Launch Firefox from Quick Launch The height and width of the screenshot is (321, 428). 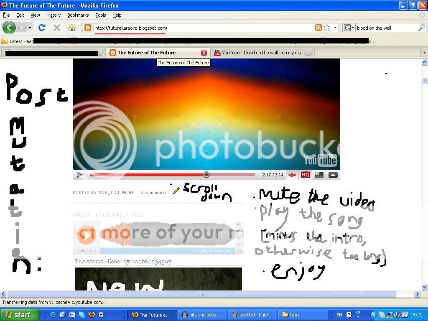92,315
